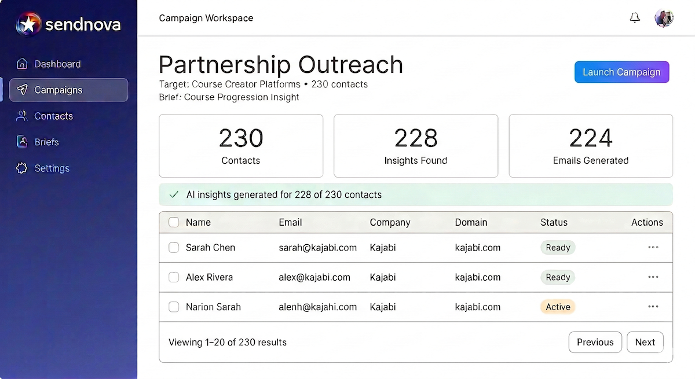The image size is (695, 379).
Task: Go to the next page of results
Action: coord(645,342)
